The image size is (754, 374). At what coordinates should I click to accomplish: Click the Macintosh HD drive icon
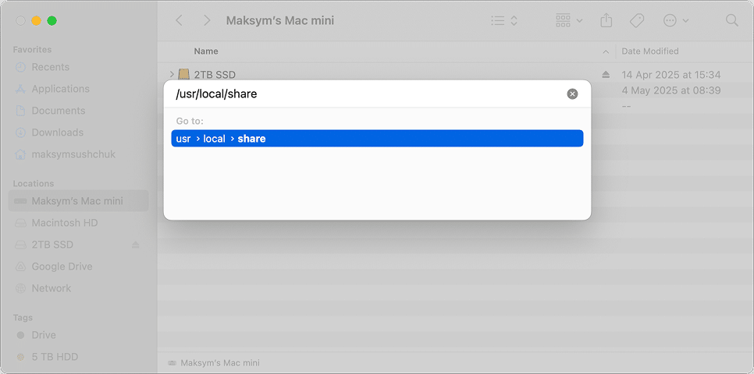point(20,223)
